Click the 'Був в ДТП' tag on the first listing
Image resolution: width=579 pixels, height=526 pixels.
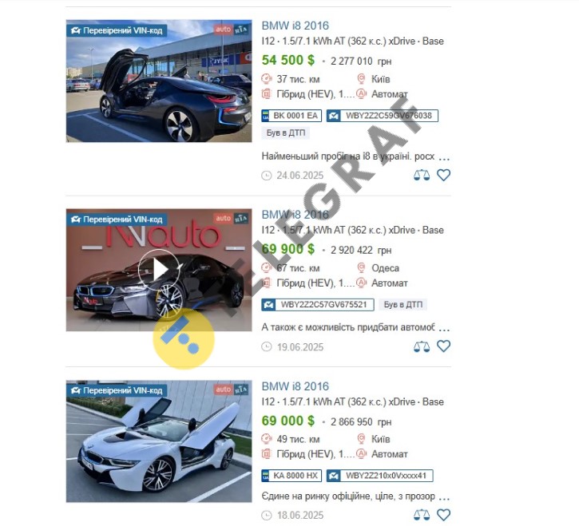[x=286, y=132]
